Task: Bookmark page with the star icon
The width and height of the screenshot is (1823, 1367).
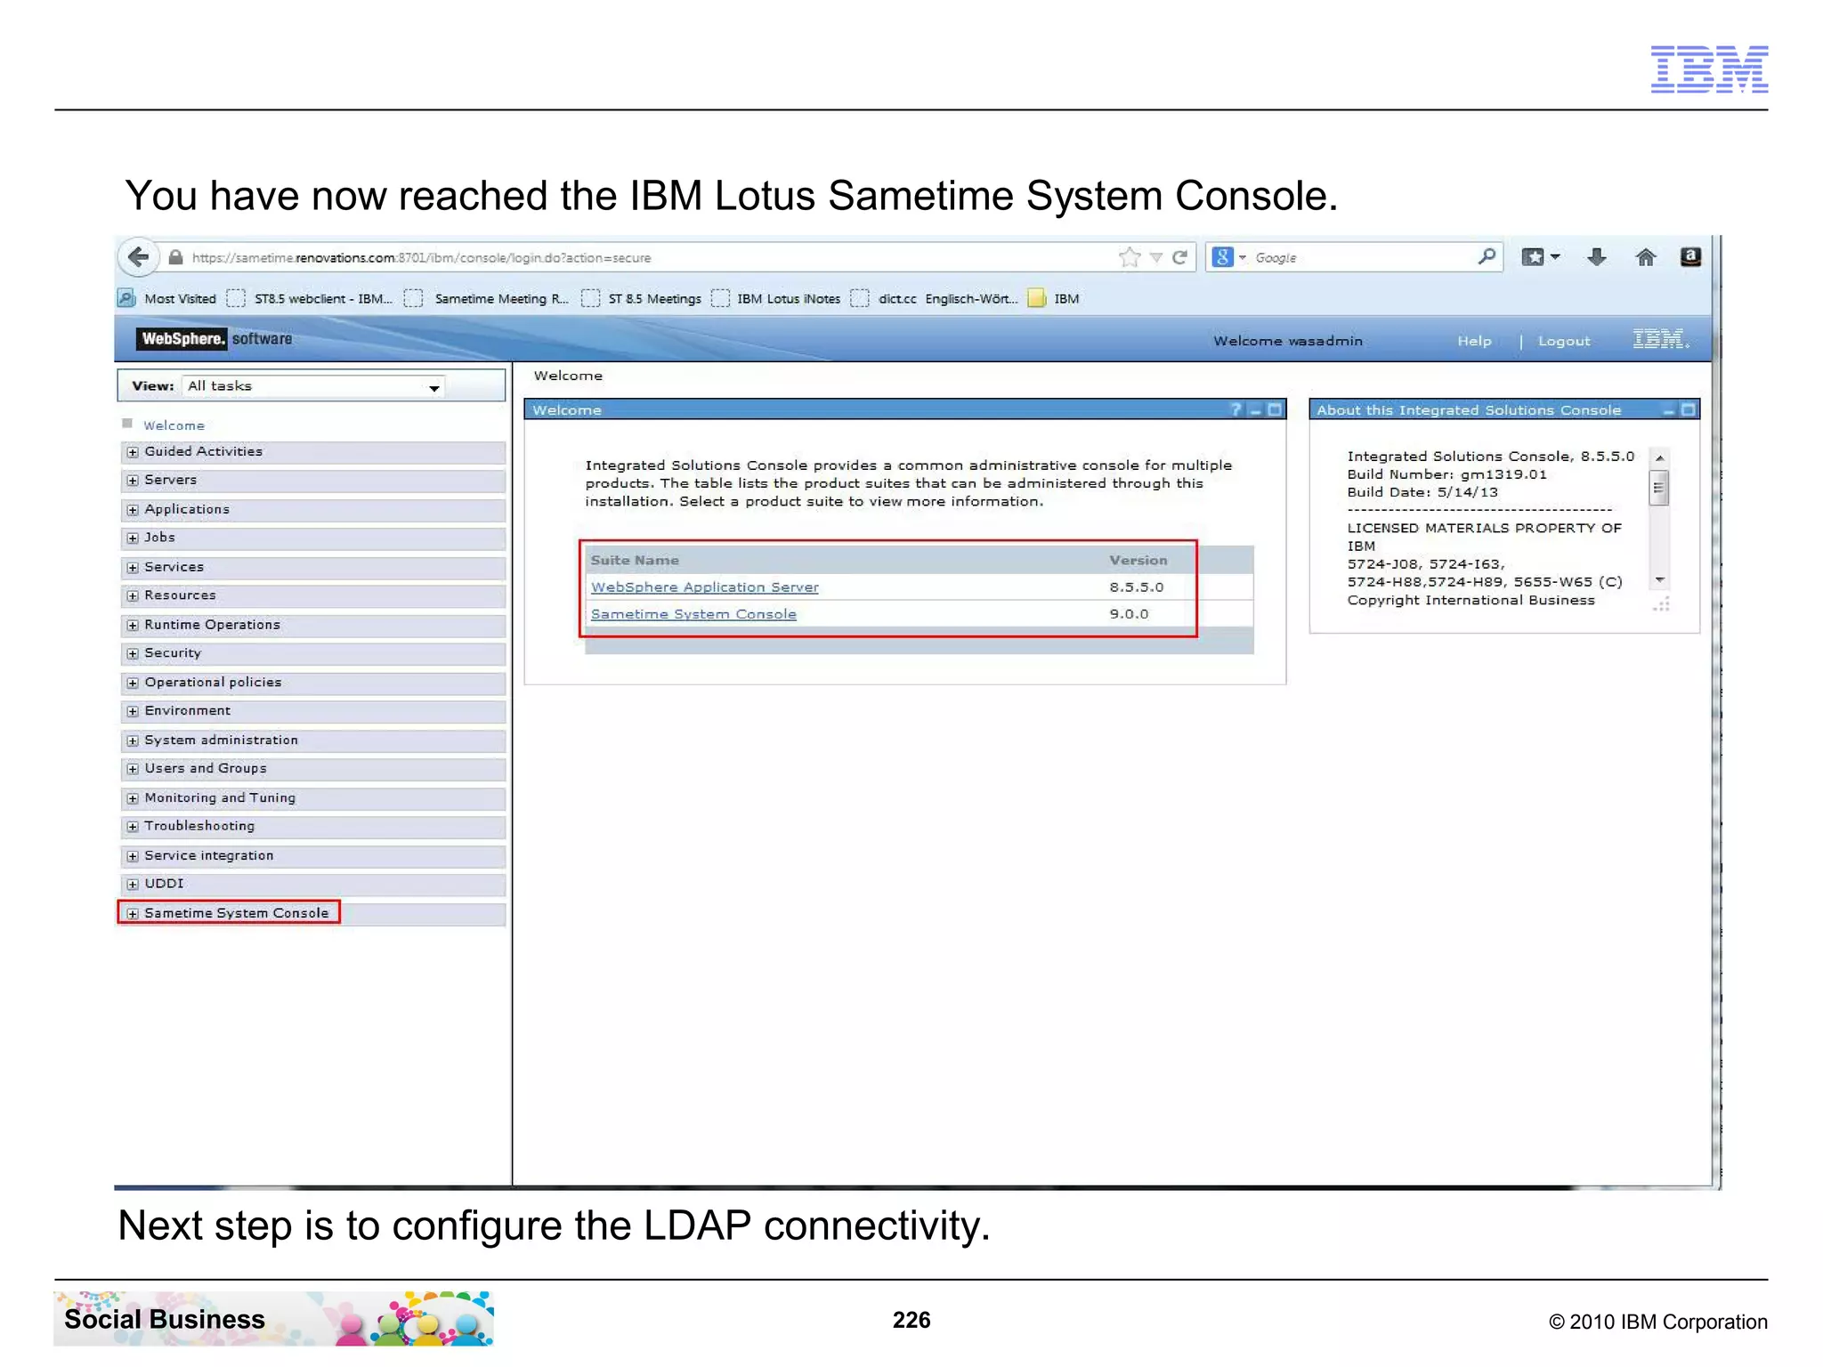Action: tap(1130, 257)
